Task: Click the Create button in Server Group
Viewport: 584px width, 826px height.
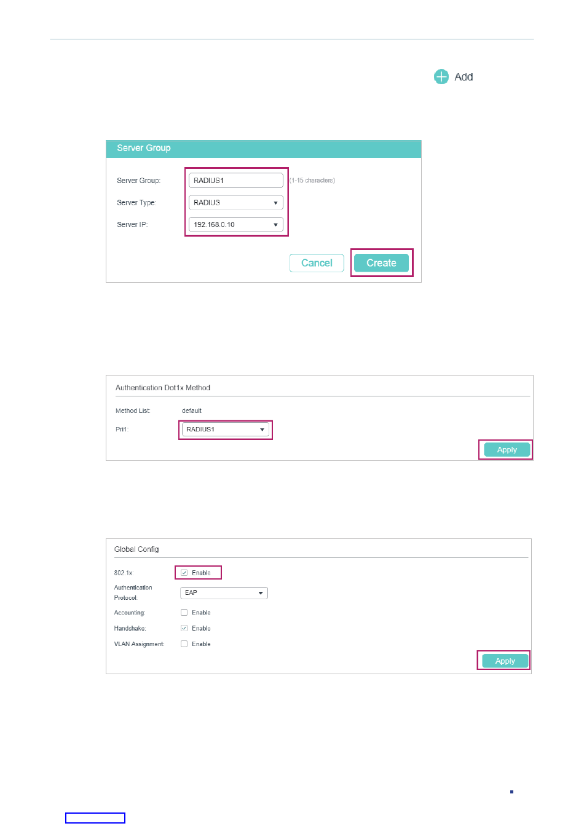Action: [x=381, y=263]
